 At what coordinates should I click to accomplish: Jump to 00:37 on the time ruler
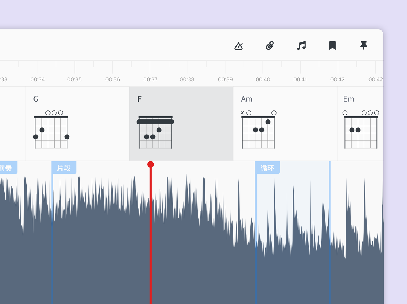pyautogui.click(x=150, y=79)
